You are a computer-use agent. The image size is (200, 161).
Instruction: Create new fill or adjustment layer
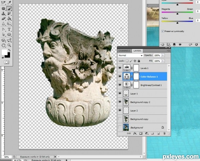tap(147, 133)
